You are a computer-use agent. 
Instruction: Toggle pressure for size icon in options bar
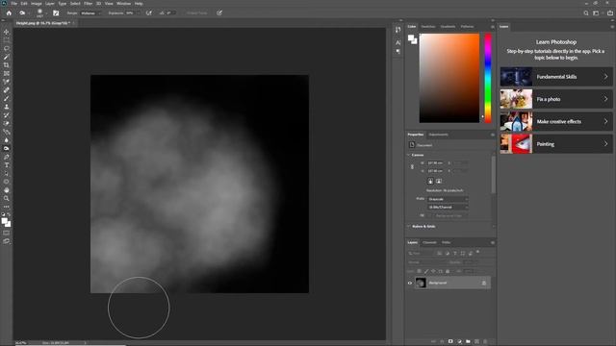[219, 12]
